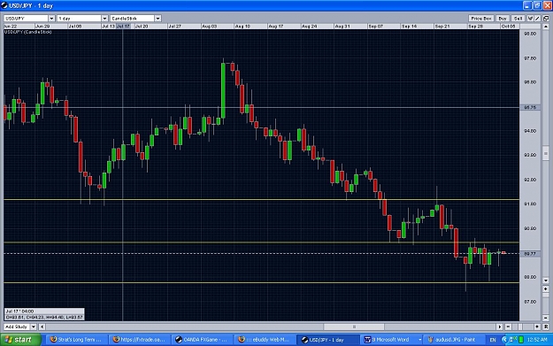Click the 95.75 price line label
553x346 pixels.
pyautogui.click(x=530, y=107)
